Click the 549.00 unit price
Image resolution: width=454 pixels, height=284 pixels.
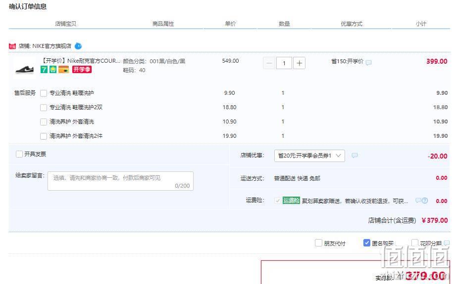tap(231, 61)
